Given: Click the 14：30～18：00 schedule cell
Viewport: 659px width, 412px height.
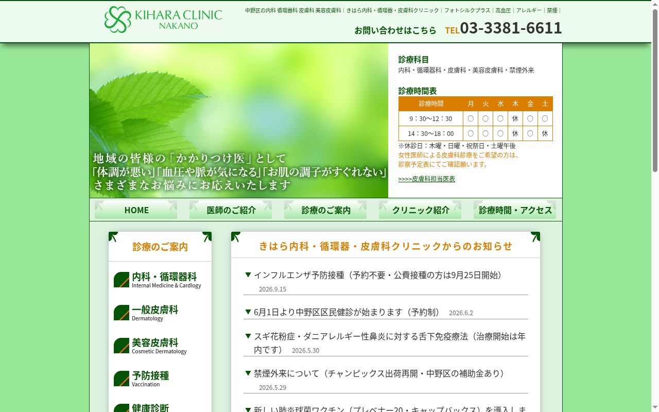Looking at the screenshot, I should (x=431, y=133).
